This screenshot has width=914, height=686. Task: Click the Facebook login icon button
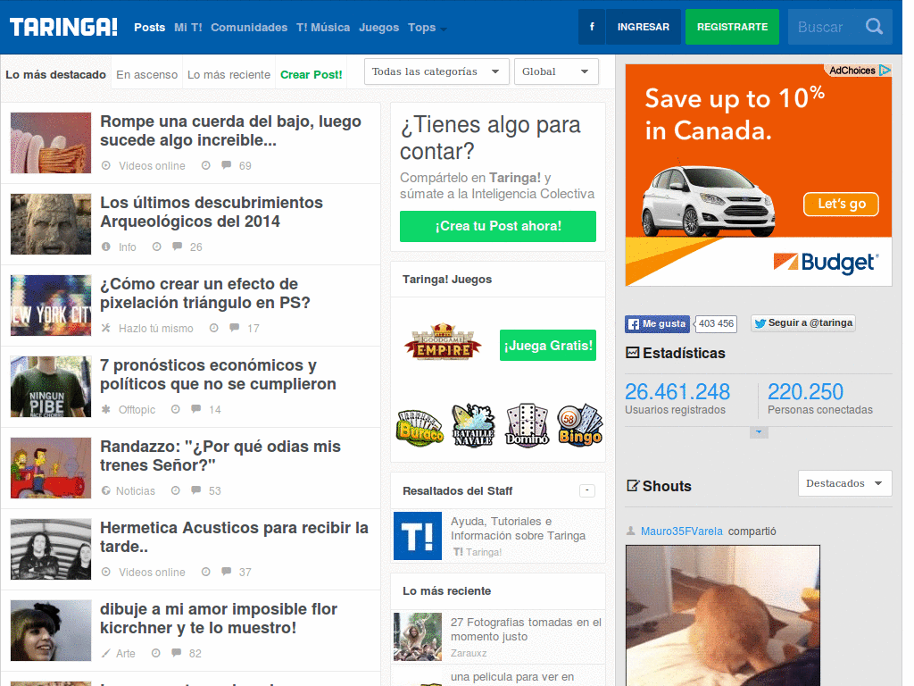(x=592, y=27)
